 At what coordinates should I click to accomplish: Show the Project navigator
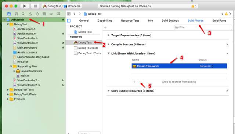pos(9,14)
